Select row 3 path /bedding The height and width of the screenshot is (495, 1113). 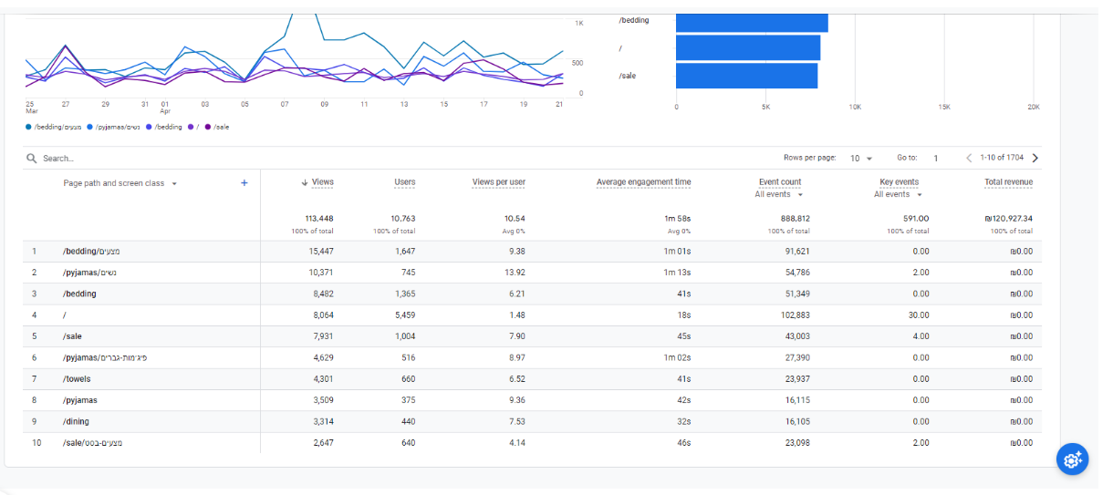point(79,294)
